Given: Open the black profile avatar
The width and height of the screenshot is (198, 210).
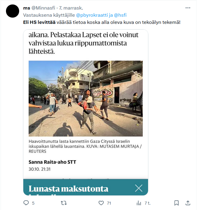Looking at the screenshot, I should 13,11.
